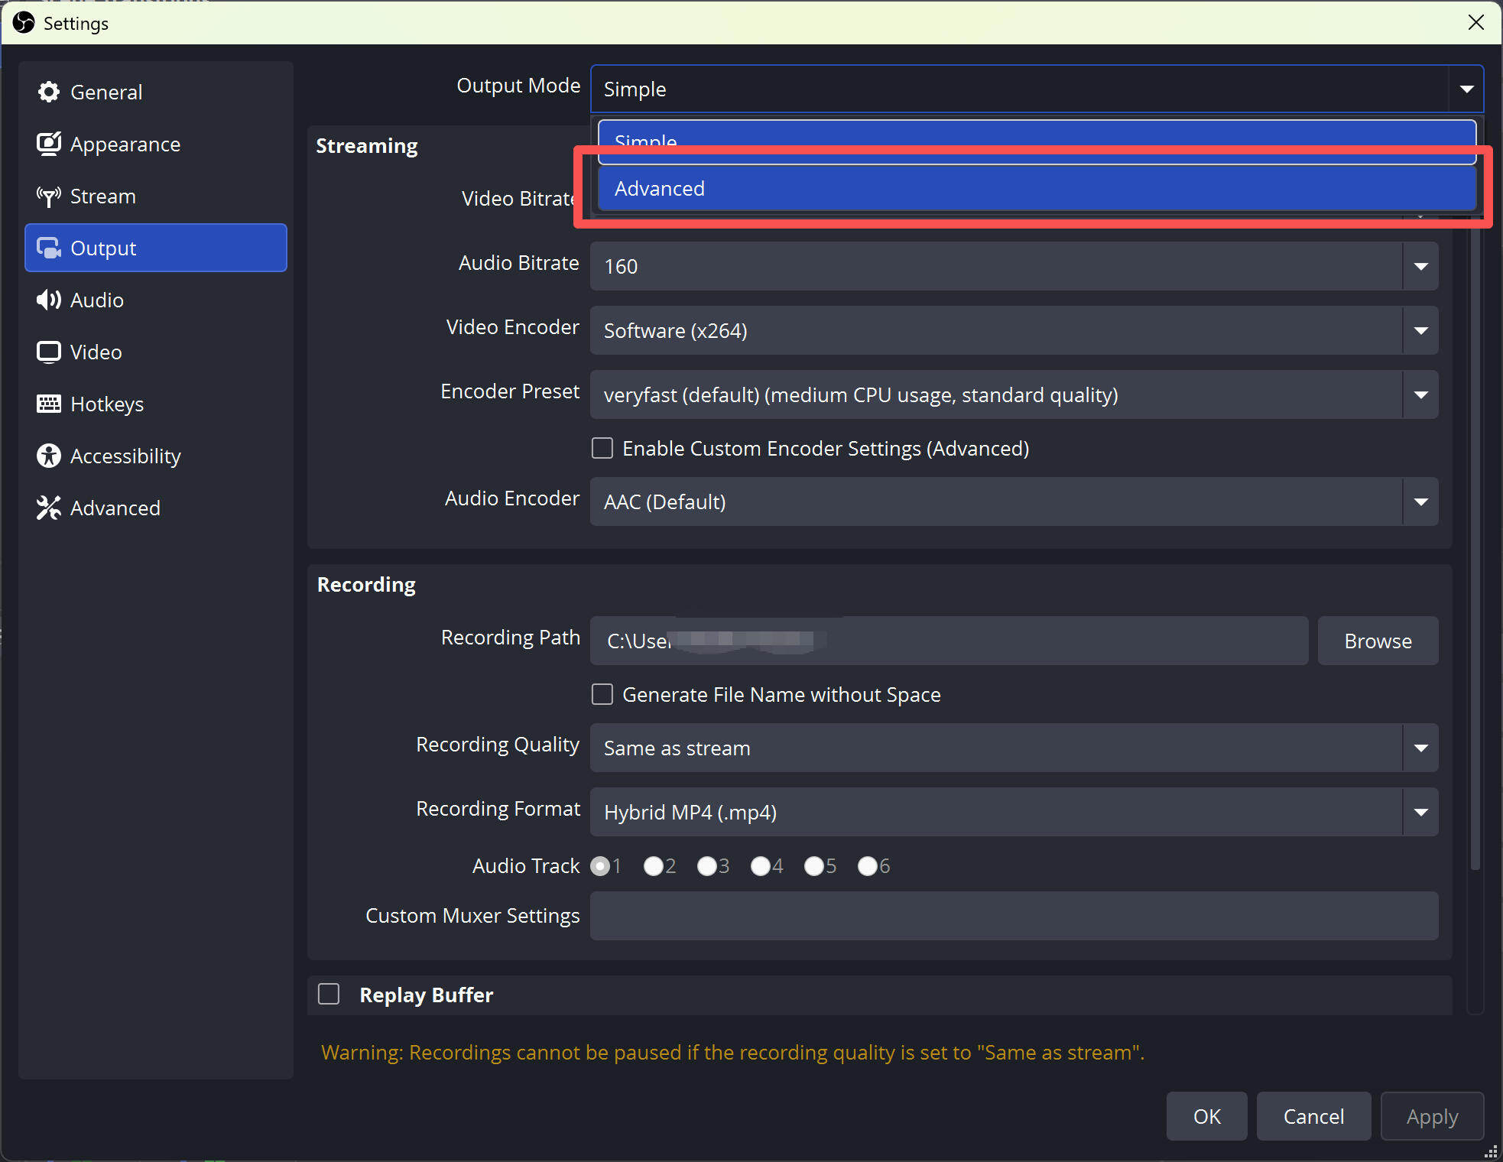1503x1162 pixels.
Task: Click the Output icon in sidebar
Action: 49,248
